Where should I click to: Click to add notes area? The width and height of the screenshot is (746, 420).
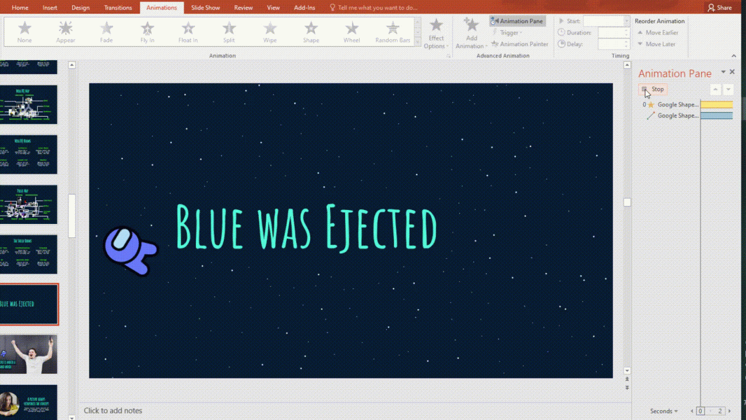coord(113,411)
